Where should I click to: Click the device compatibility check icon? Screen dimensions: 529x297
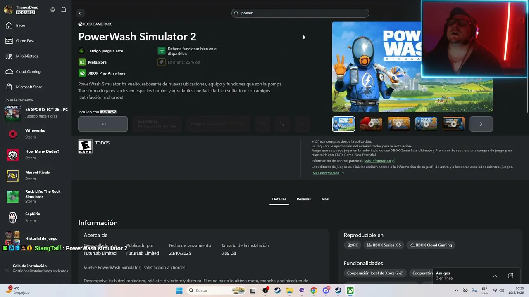pos(162,51)
